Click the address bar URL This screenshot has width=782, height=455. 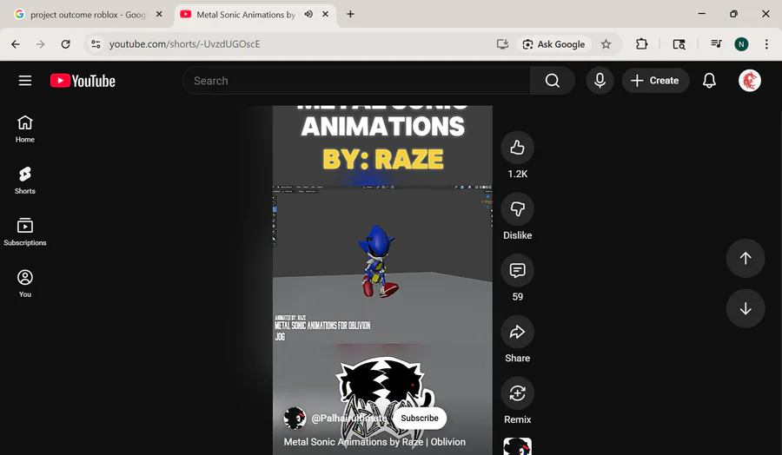[x=184, y=44]
